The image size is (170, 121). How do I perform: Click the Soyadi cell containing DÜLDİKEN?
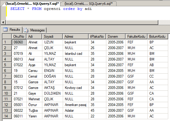52,93
